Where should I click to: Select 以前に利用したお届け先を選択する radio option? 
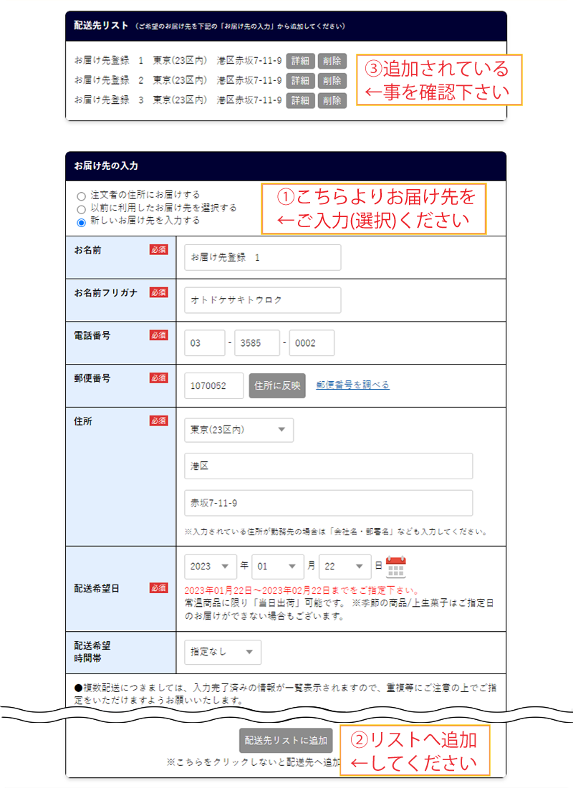click(x=81, y=208)
